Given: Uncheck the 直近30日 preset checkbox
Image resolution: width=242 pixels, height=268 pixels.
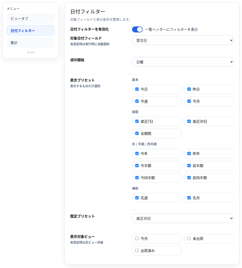Looking at the screenshot, I should point(189,121).
